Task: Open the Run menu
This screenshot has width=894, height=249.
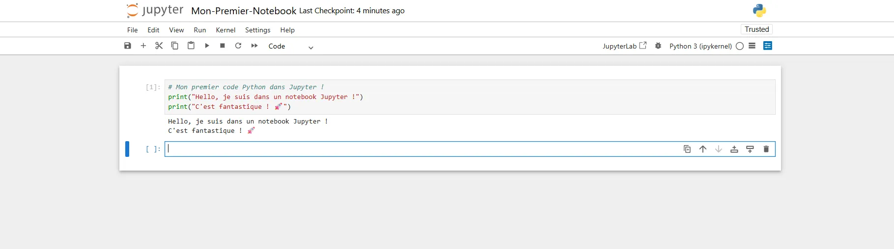Action: click(200, 30)
